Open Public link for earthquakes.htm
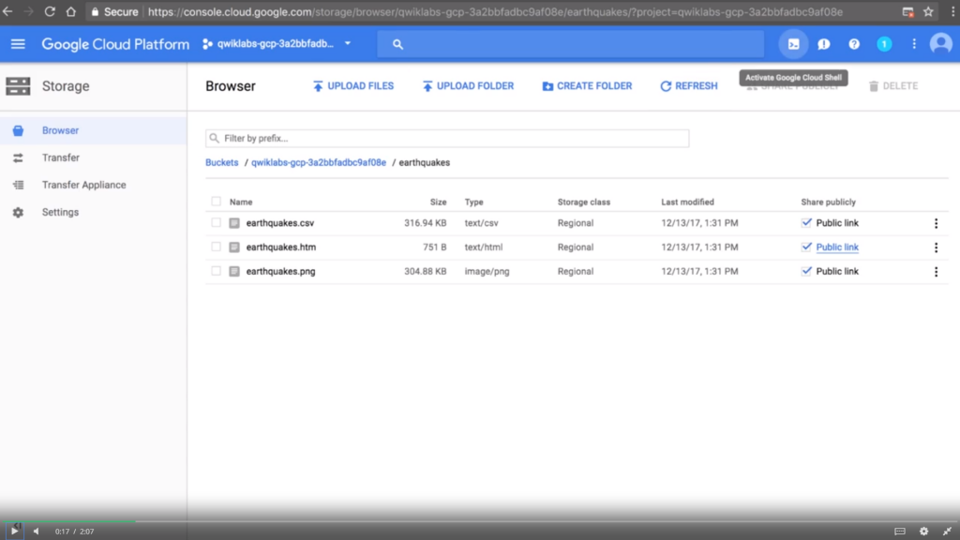 pos(837,247)
